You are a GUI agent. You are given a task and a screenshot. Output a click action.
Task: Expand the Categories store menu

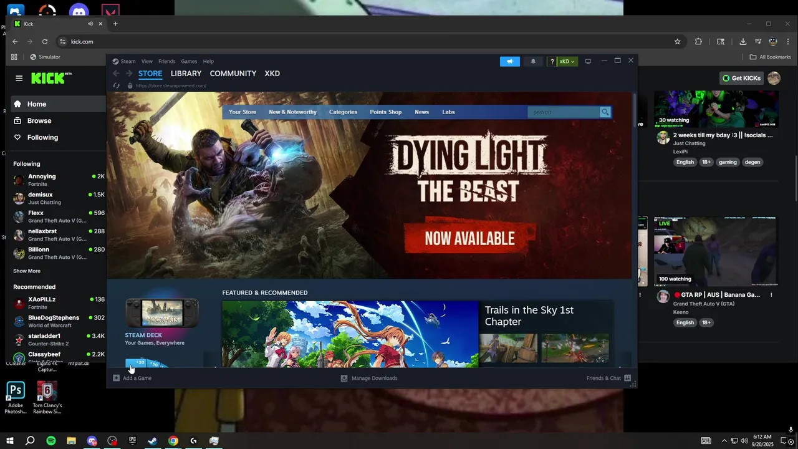coord(343,112)
